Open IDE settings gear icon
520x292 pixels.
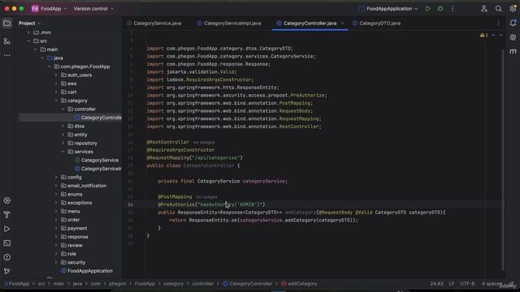tap(513, 9)
